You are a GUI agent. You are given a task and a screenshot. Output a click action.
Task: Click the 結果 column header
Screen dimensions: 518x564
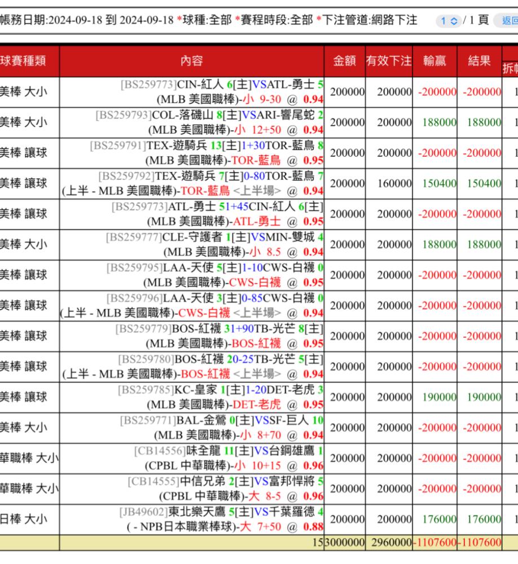point(479,61)
